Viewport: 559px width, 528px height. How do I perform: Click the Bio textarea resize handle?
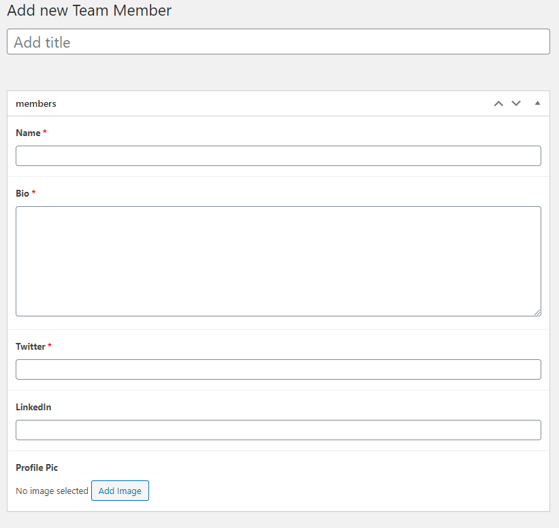(x=538, y=312)
